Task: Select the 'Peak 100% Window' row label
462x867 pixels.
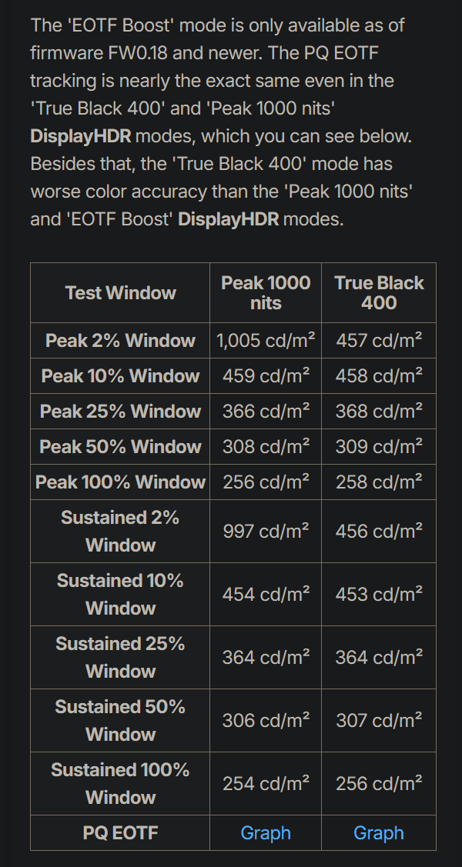Action: (x=120, y=482)
